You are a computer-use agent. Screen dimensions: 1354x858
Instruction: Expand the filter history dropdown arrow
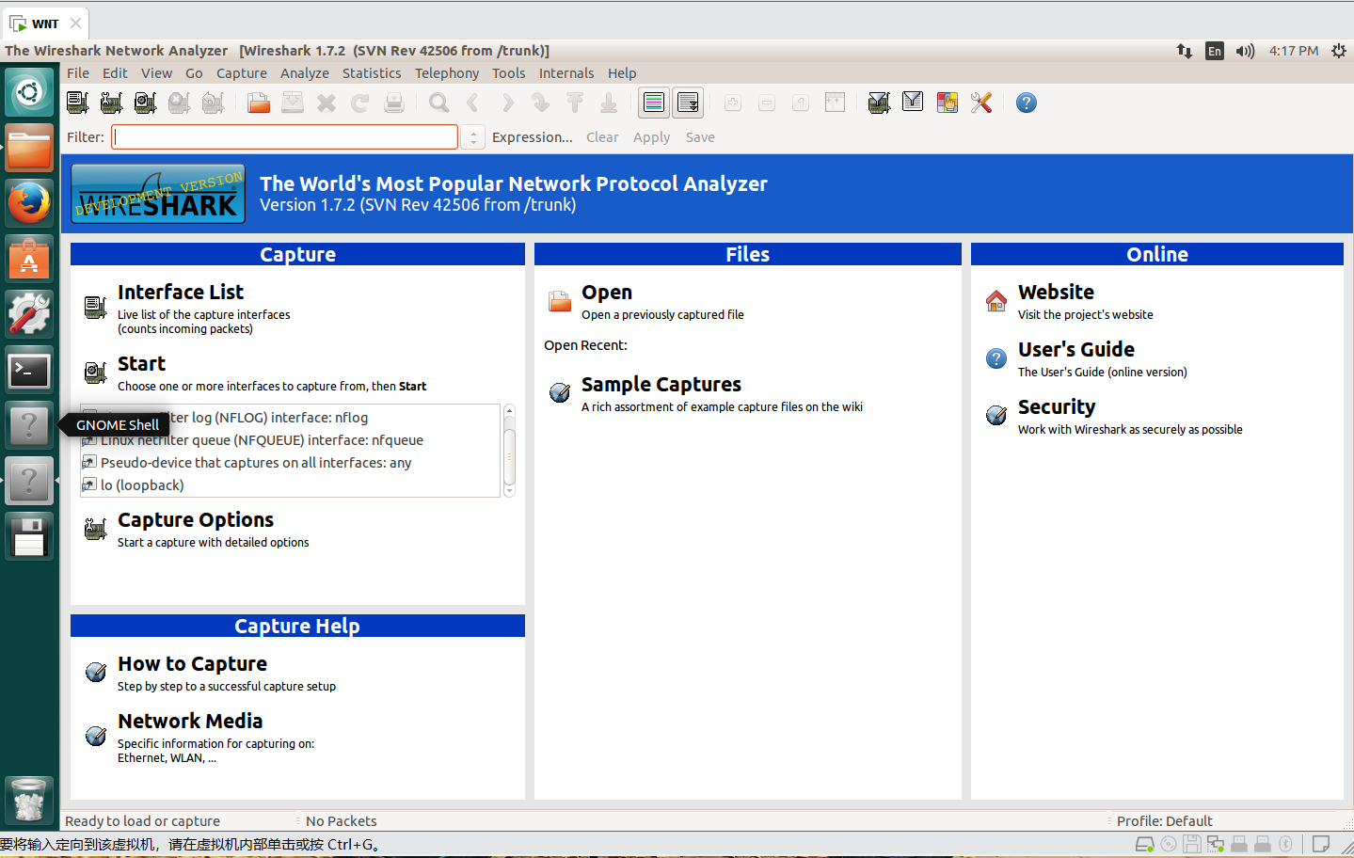pos(473,137)
